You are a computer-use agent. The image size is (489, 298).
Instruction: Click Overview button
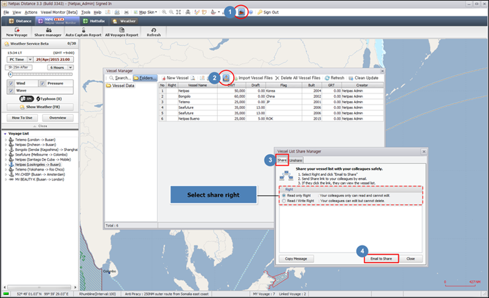pyautogui.click(x=58, y=118)
